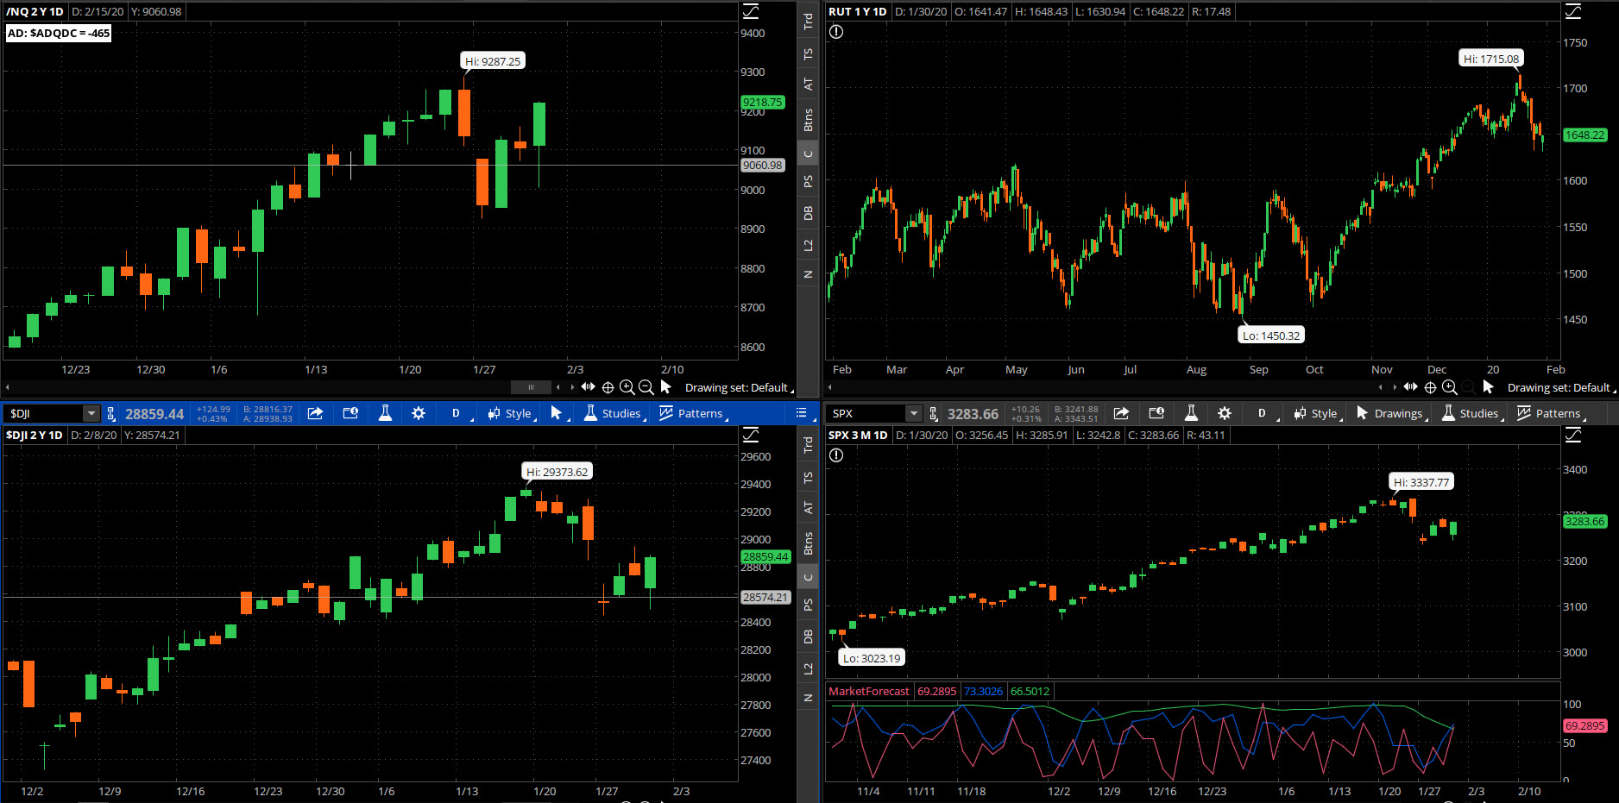
Task: Toggle the TS side tab of $DJI chart
Action: tap(808, 477)
